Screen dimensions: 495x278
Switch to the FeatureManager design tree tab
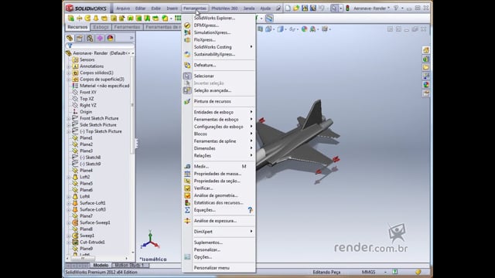click(x=70, y=38)
